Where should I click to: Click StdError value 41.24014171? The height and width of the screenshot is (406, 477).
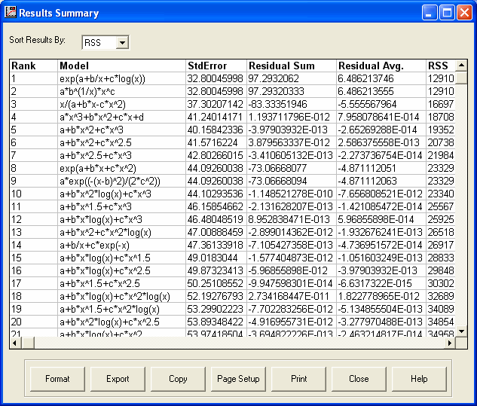coord(215,117)
